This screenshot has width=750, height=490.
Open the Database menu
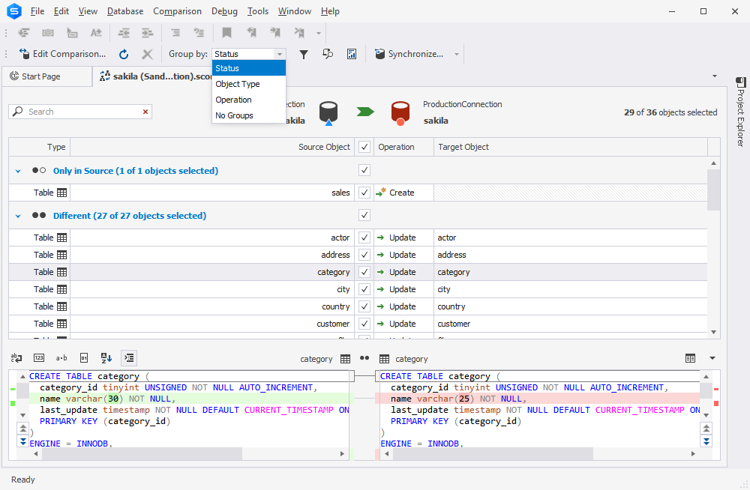click(x=125, y=11)
